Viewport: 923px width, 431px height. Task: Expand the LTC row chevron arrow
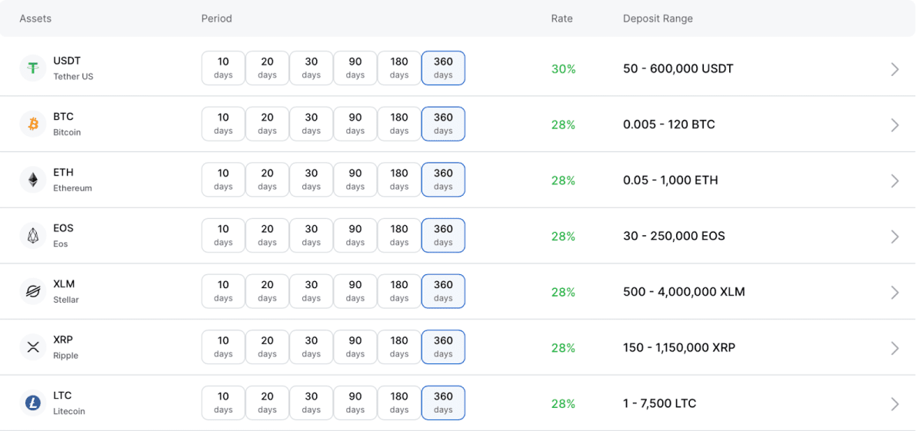(x=895, y=404)
